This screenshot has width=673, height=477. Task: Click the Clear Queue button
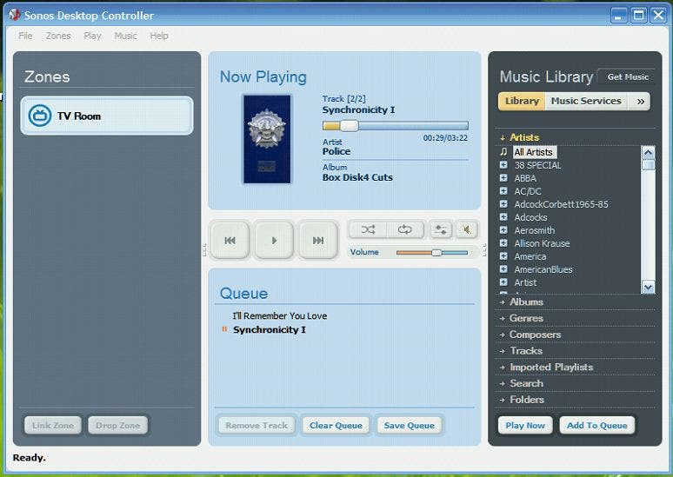[336, 425]
